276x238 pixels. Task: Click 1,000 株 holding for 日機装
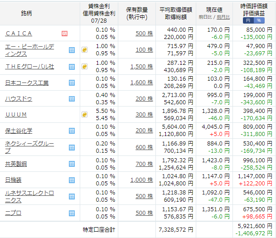tap(142, 180)
